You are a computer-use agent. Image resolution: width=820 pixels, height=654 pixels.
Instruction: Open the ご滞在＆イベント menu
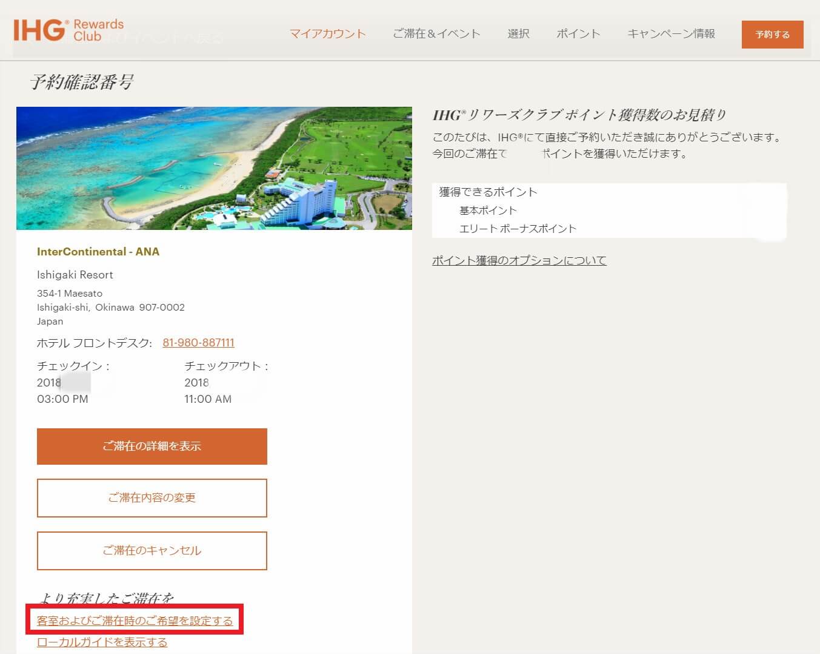tap(436, 34)
